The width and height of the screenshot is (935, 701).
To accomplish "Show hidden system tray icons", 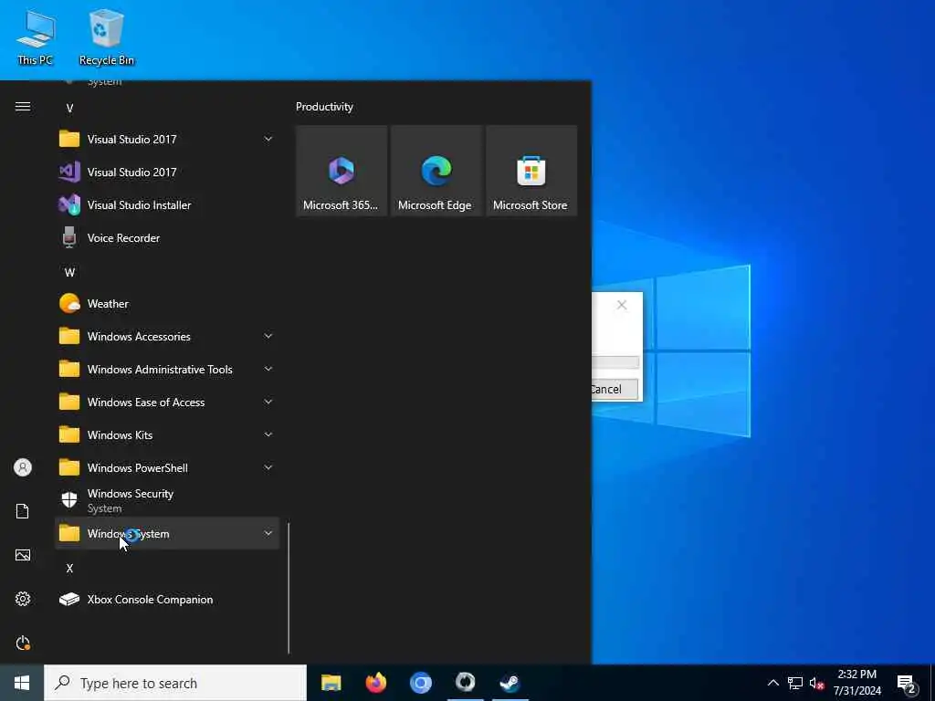I will 772,683.
